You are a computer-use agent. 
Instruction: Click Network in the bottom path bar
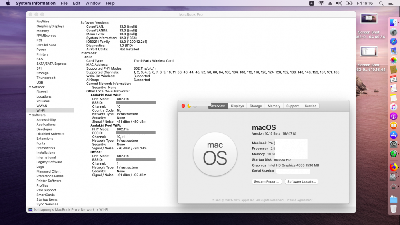point(88,210)
